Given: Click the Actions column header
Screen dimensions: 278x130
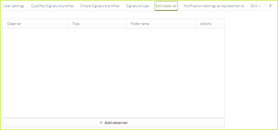Looking at the screenshot, I should click(x=205, y=24).
